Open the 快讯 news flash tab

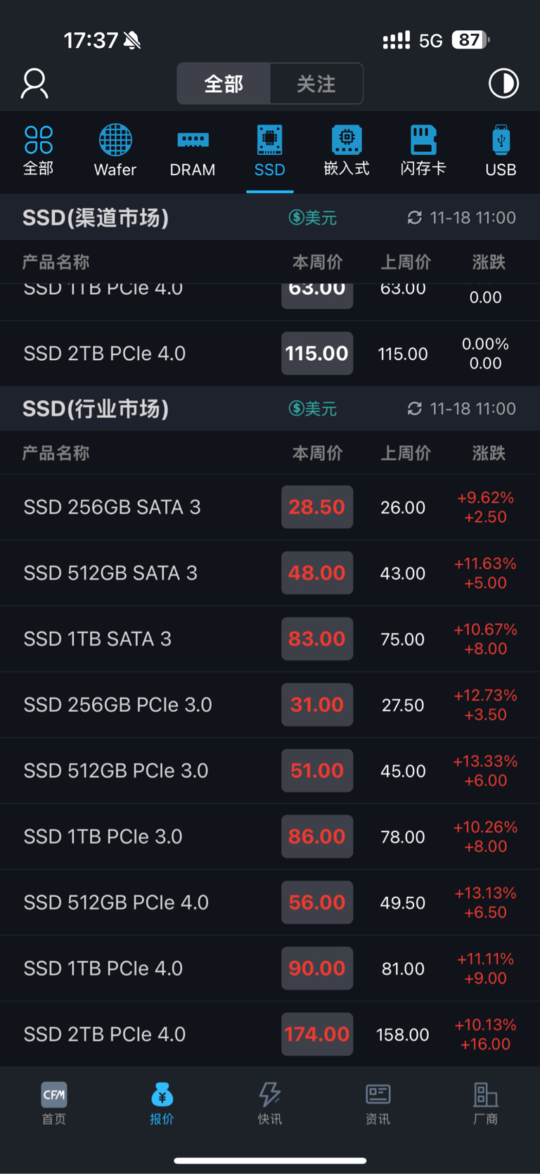(x=270, y=1102)
